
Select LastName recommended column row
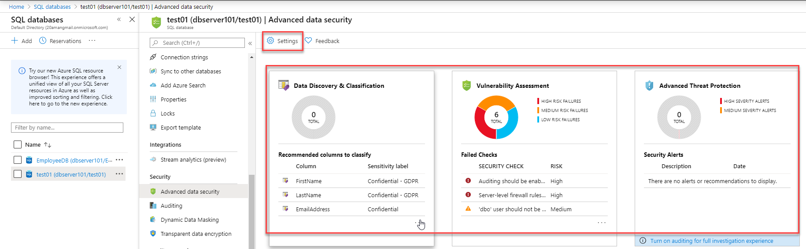point(351,195)
